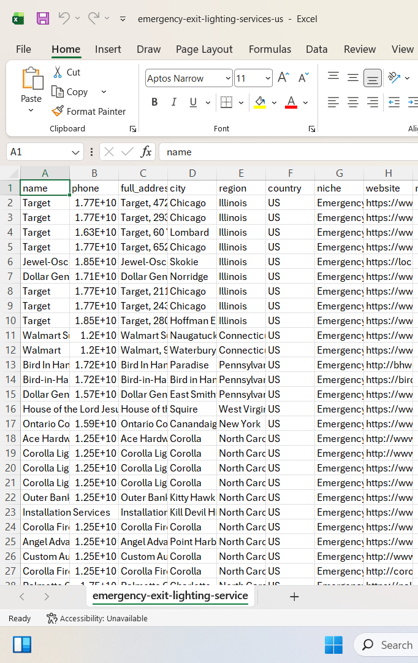The height and width of the screenshot is (663, 418).
Task: Open Font settings dialog launcher
Action: point(312,129)
